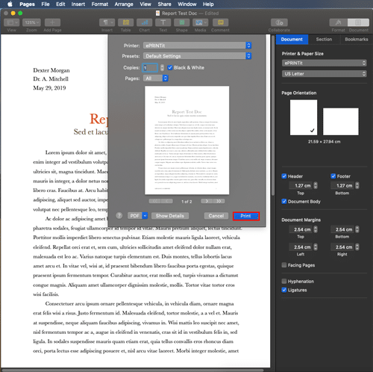Click the print preview page thumbnail
Screen dimensions: 373x372
click(187, 140)
